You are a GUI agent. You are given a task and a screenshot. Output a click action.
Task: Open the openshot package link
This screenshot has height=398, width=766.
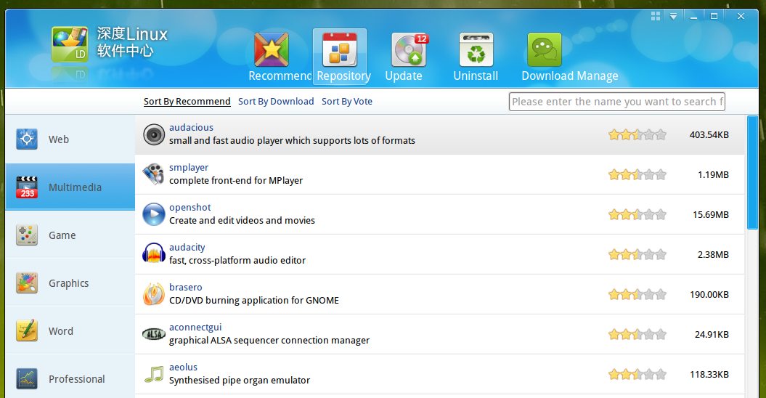(x=190, y=207)
